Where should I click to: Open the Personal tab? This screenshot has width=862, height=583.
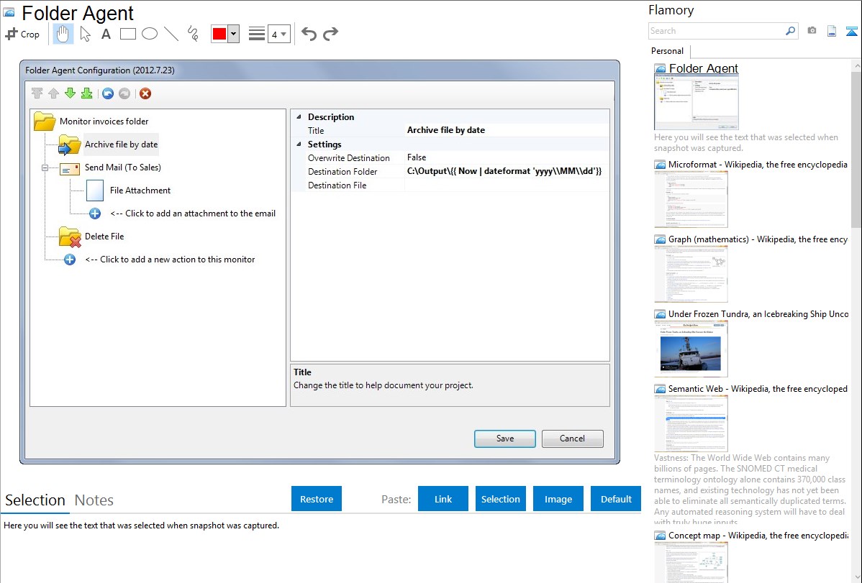click(x=668, y=51)
